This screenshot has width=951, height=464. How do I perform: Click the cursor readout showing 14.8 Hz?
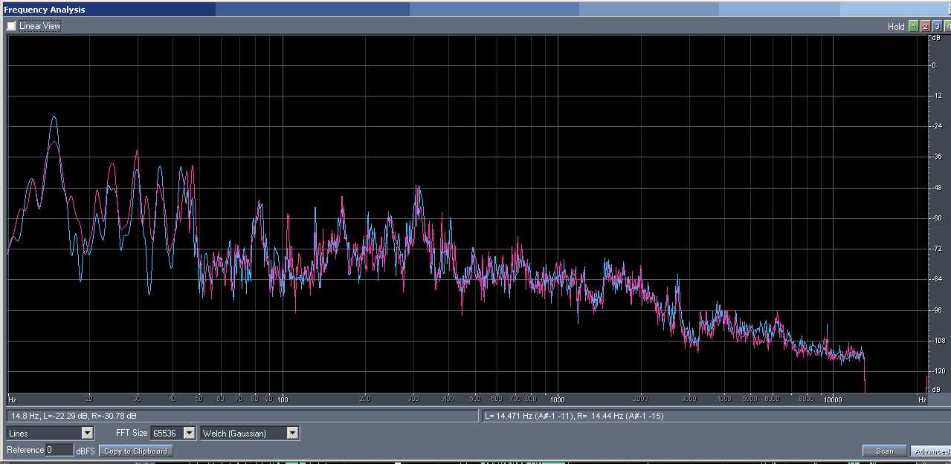[74, 416]
